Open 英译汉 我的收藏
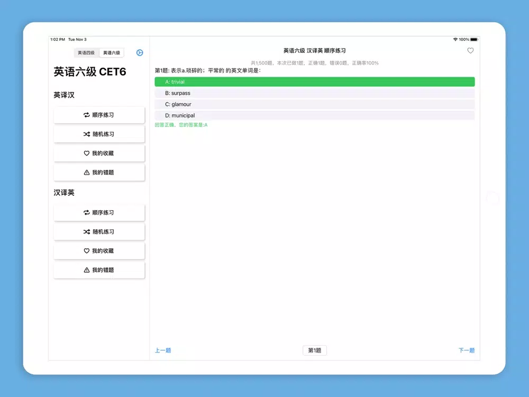This screenshot has height=397, width=529. point(99,154)
